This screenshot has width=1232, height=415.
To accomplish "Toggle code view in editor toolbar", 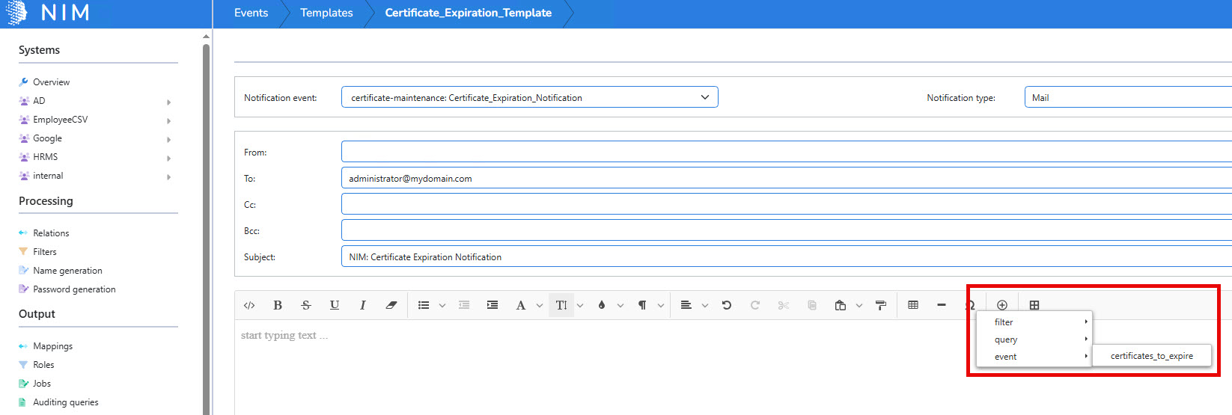I will (249, 305).
